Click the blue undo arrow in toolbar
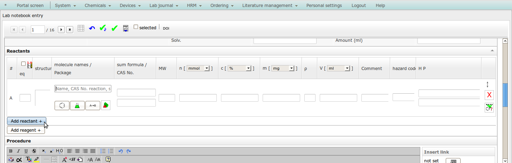The height and width of the screenshot is (163, 512). click(92, 29)
